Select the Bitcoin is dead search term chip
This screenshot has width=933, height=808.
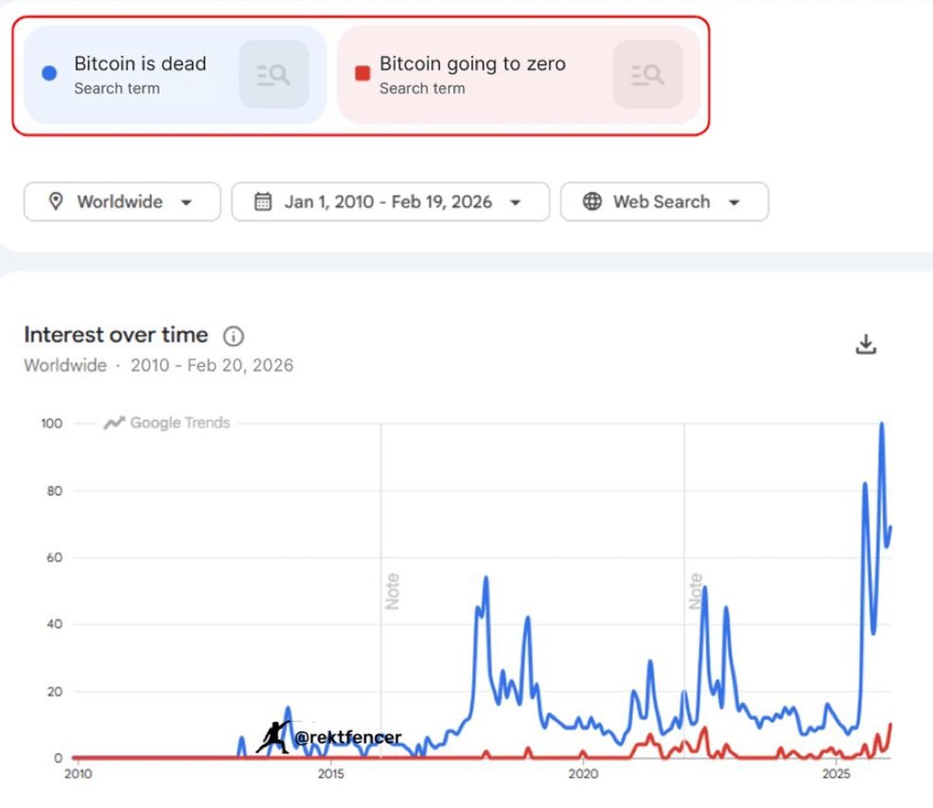point(140,74)
